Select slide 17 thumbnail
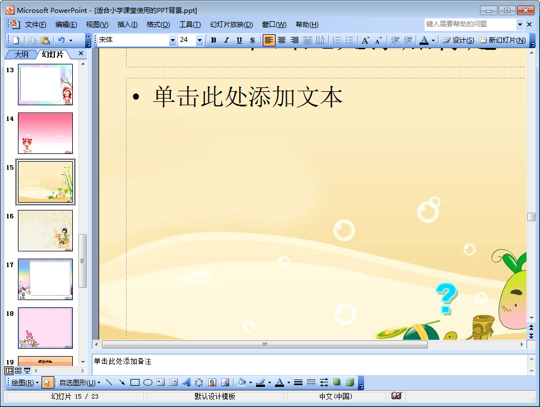Screen dimensions: 540x407 [45, 279]
